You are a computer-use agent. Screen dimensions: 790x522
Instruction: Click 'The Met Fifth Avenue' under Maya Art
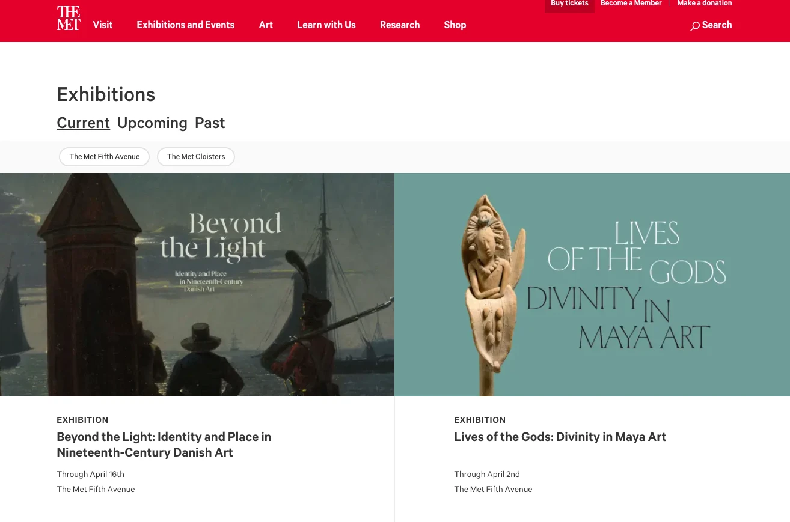tap(493, 489)
